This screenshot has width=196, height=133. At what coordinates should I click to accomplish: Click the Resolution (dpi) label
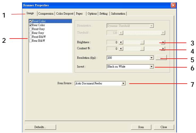tap(87, 58)
